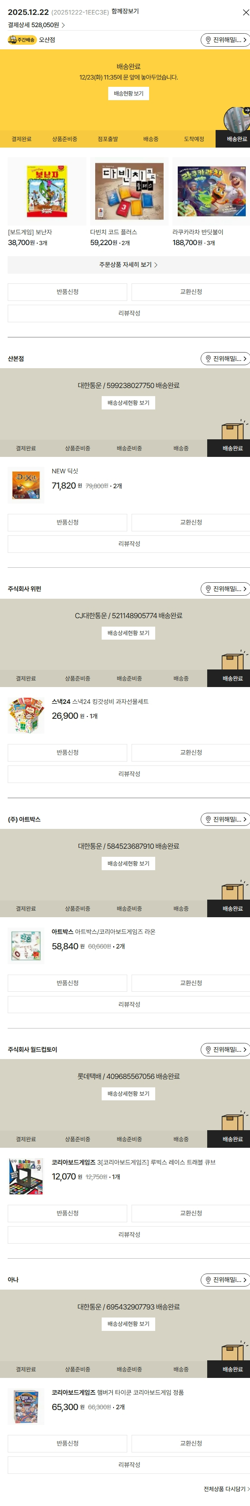Click the NEW 딕싯 product icon
Image resolution: width=250 pixels, height=1506 pixels.
[x=26, y=485]
